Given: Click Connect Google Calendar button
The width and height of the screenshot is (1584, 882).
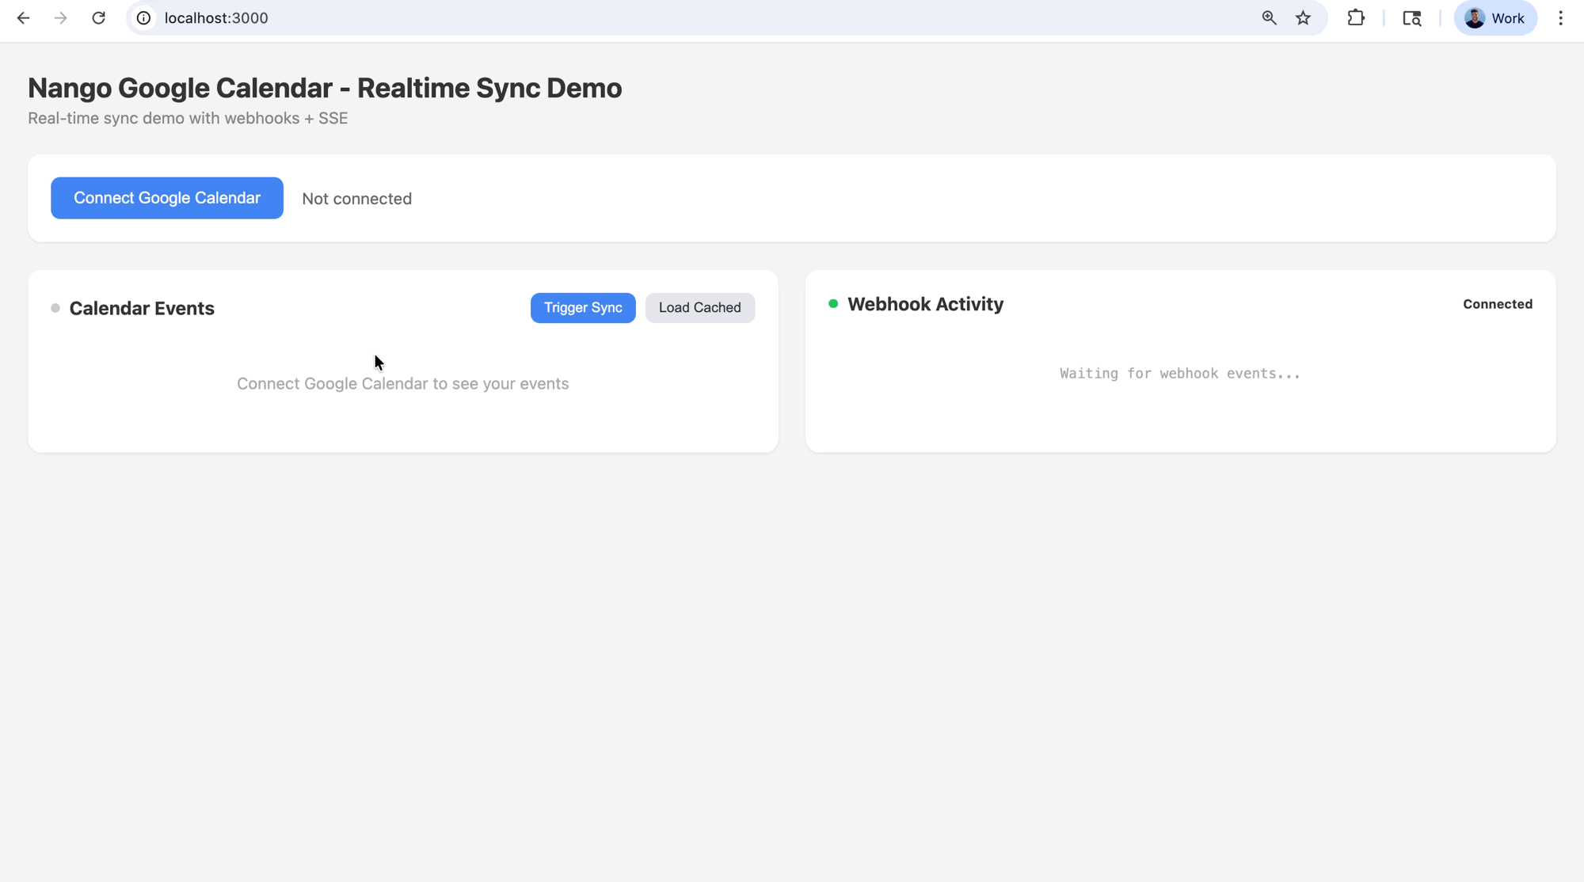Looking at the screenshot, I should pos(167,198).
